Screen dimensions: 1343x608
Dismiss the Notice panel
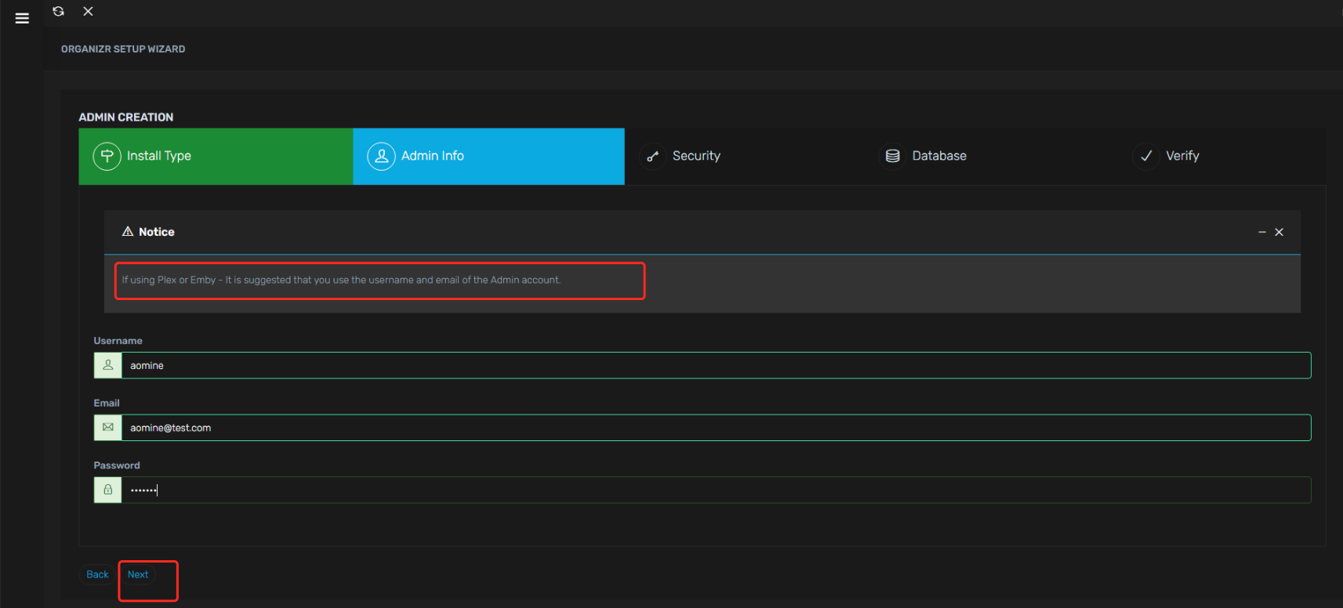(x=1279, y=232)
